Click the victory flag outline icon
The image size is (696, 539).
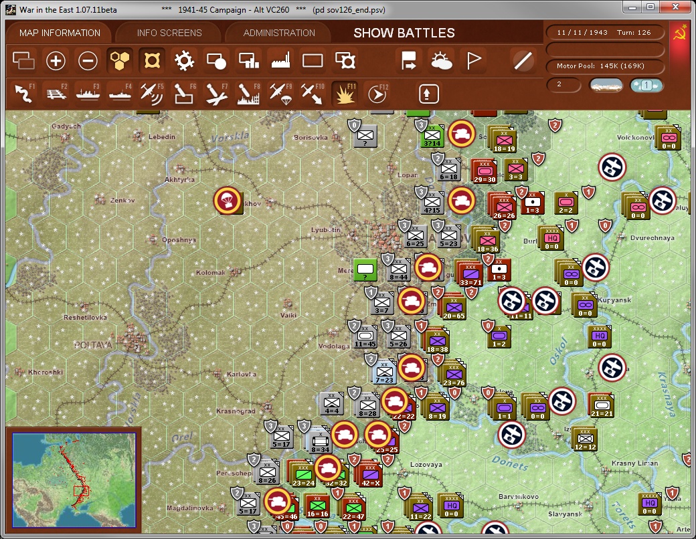tap(474, 61)
